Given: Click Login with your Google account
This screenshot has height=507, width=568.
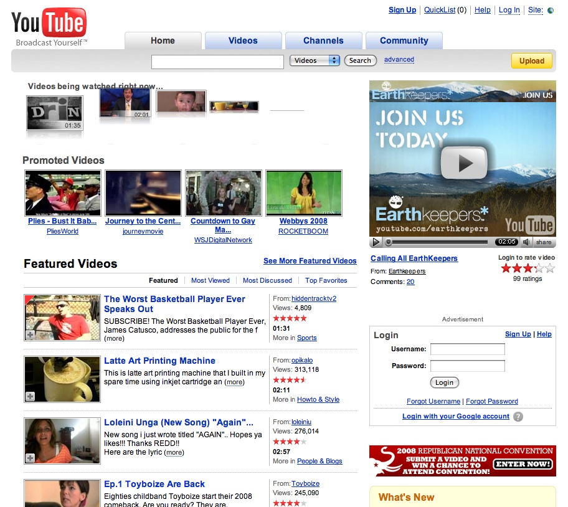Looking at the screenshot, I should (x=456, y=417).
